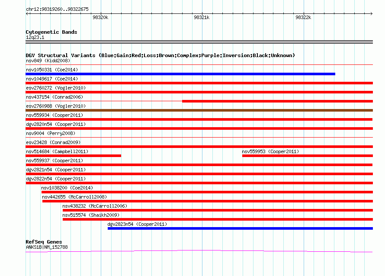This screenshot has width=385, height=276.
Task: Select the dgv2823n54 (Cooper2011) variant label
Action: click(137, 224)
